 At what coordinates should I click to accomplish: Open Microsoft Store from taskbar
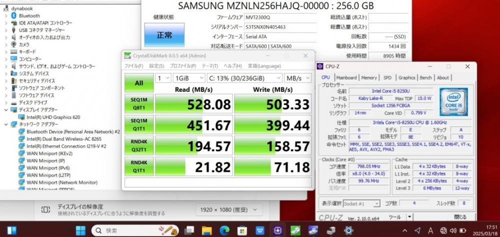(x=242, y=230)
